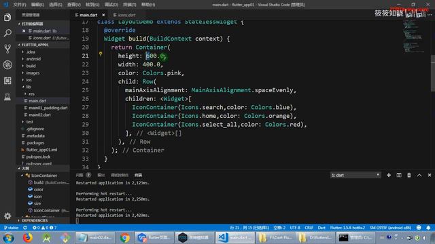Open the Selection (选择) menu
This screenshot has width=435, height=244.
coord(56,5)
